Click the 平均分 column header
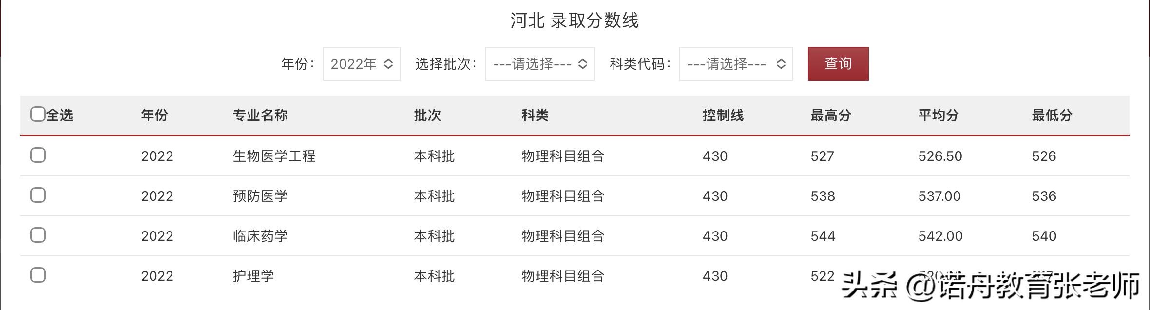 938,116
